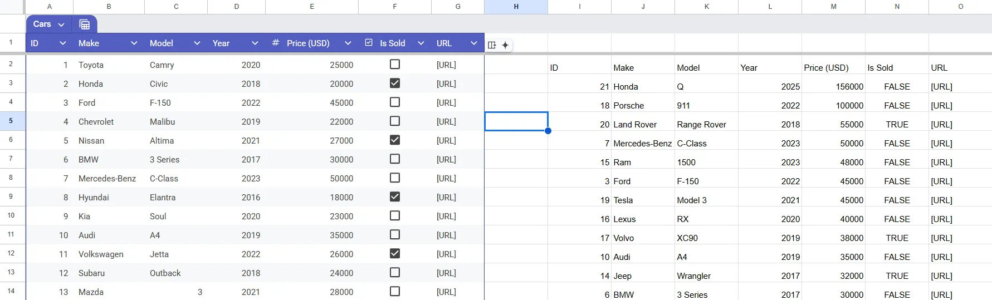The image size is (992, 300).
Task: Open the Price (USD) column dropdown arrow
Action: click(348, 43)
